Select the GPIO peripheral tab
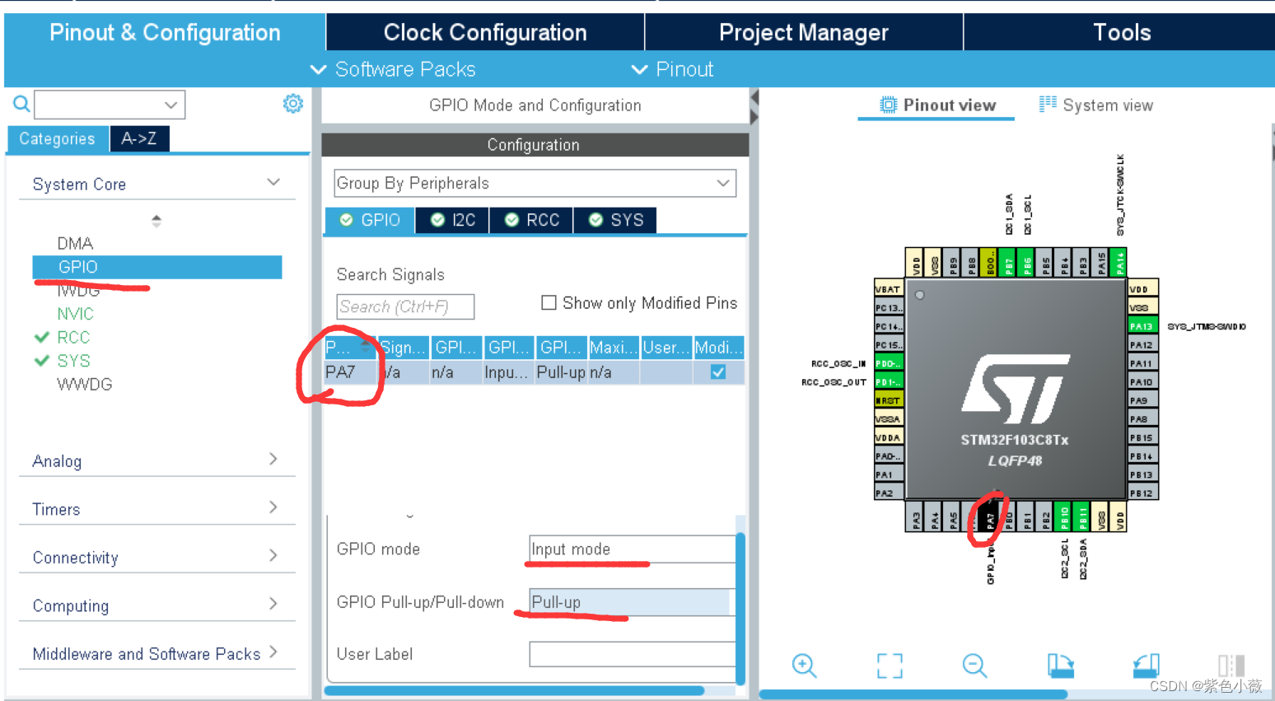Image resolution: width=1275 pixels, height=701 pixels. click(370, 220)
